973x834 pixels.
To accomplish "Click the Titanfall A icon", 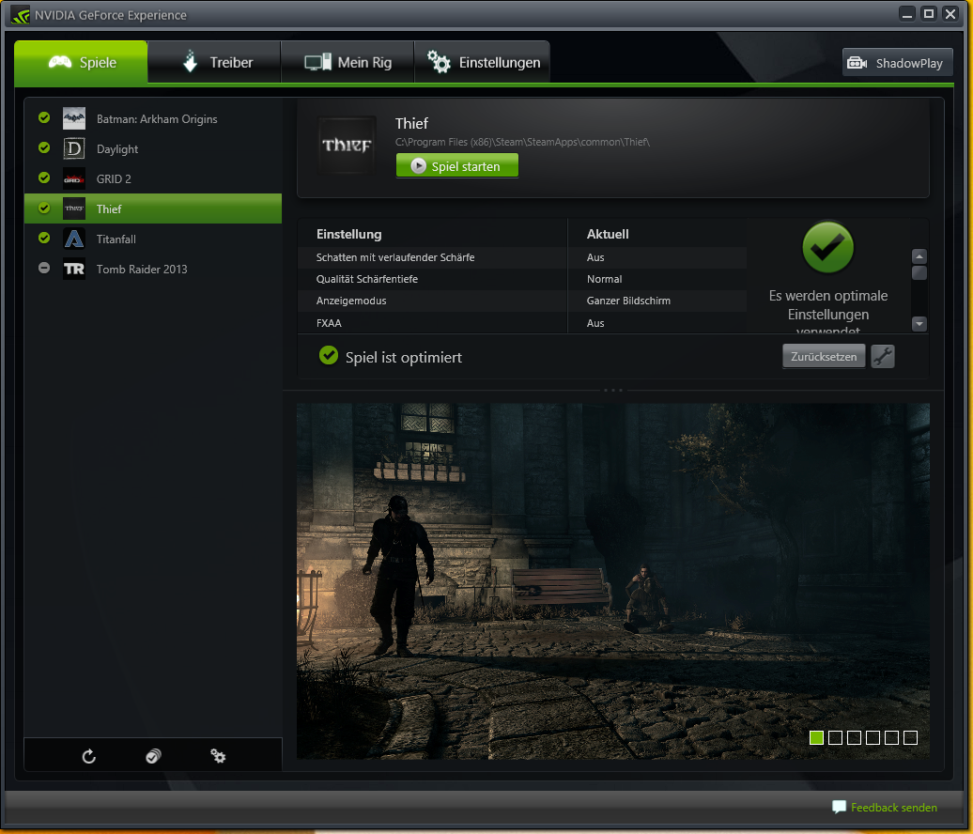I will click(x=74, y=239).
